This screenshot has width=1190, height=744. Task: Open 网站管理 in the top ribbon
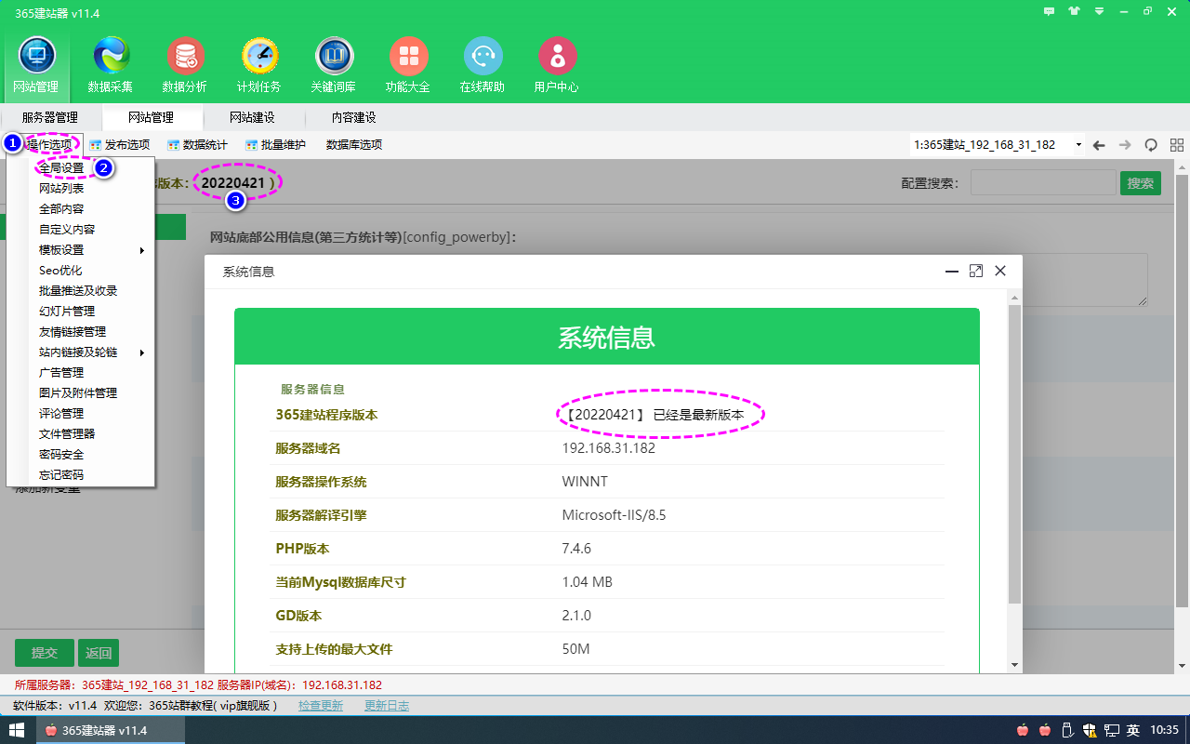(x=36, y=65)
